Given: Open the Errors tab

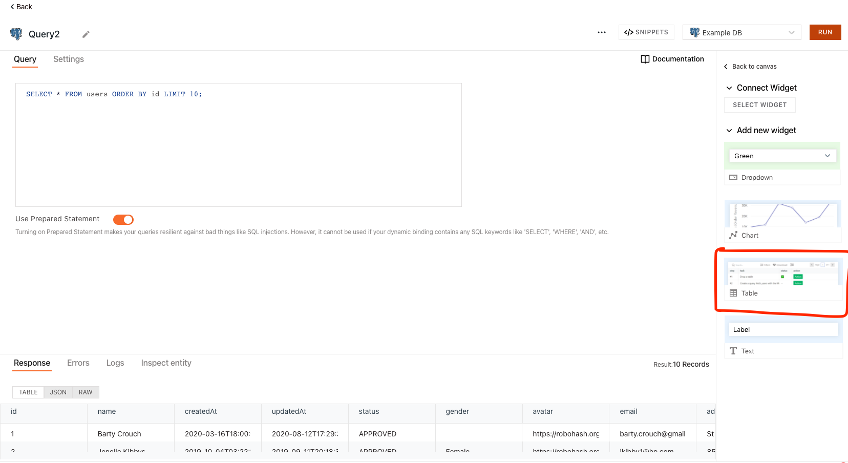Looking at the screenshot, I should coord(78,363).
